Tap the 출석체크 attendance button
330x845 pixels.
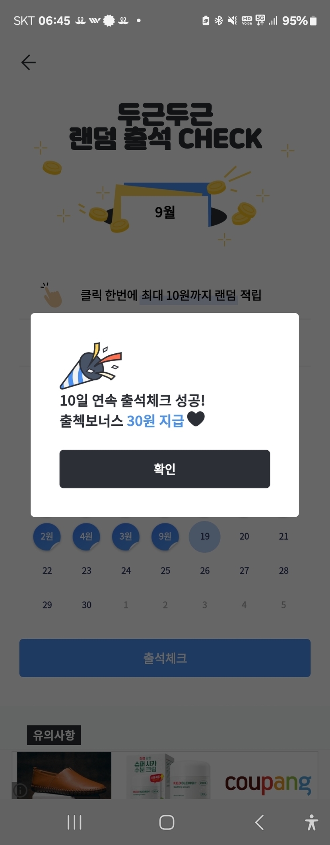(165, 658)
